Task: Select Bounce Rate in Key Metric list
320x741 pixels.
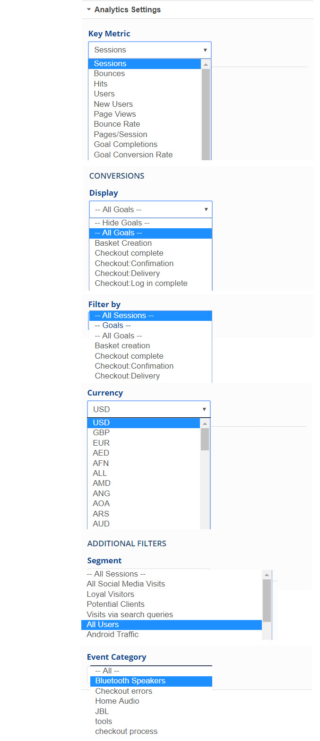Action: [x=117, y=124]
